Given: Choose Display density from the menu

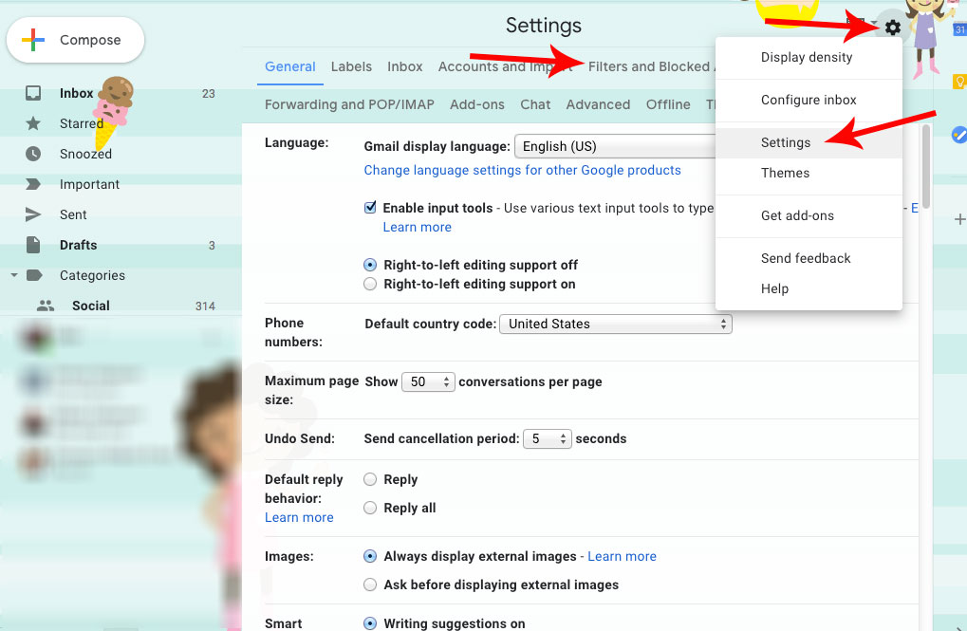Looking at the screenshot, I should point(809,57).
